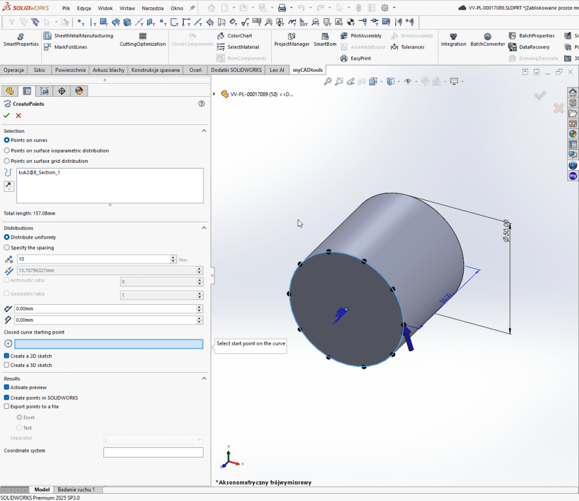
Task: Click number of points stepper arrows
Action: click(173, 259)
